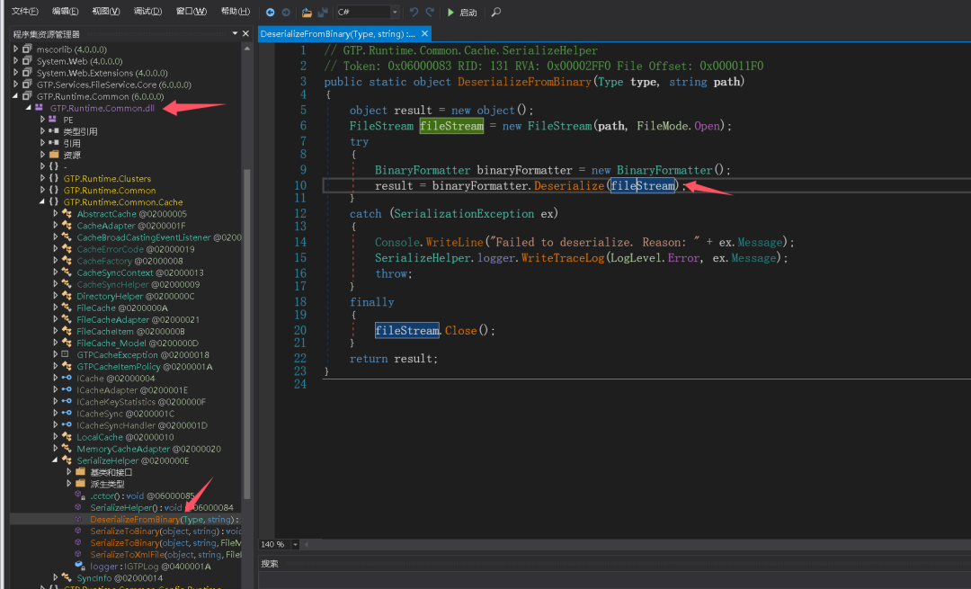Click the navigate forward arrow icon

286,13
